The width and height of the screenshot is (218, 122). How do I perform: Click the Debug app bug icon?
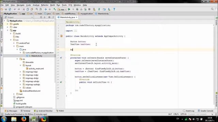pyautogui.click(x=77, y=9)
